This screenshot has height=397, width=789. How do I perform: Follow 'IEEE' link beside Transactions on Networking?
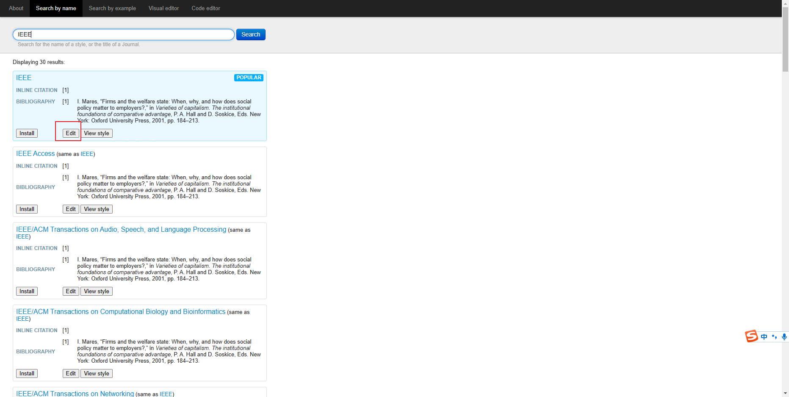[x=166, y=394]
